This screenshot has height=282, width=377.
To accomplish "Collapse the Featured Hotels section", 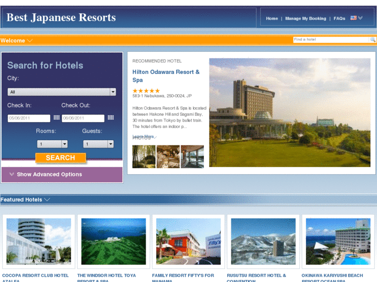I will click(47, 200).
